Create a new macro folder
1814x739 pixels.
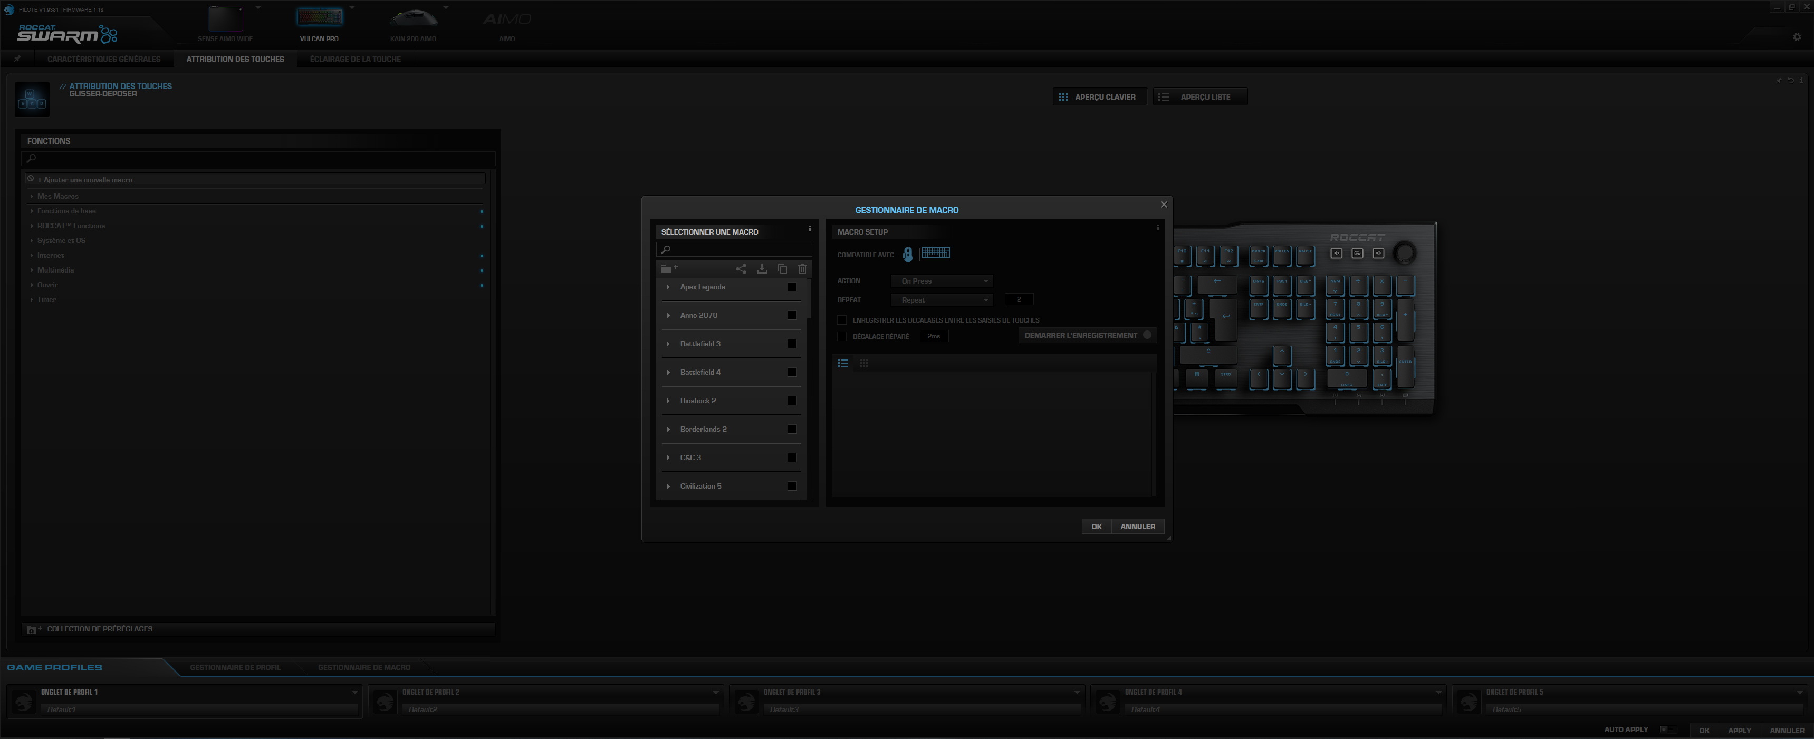coord(669,268)
